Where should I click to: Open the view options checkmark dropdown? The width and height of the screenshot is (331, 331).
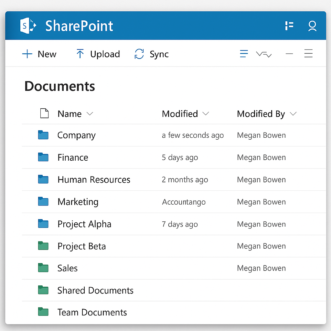(x=264, y=54)
